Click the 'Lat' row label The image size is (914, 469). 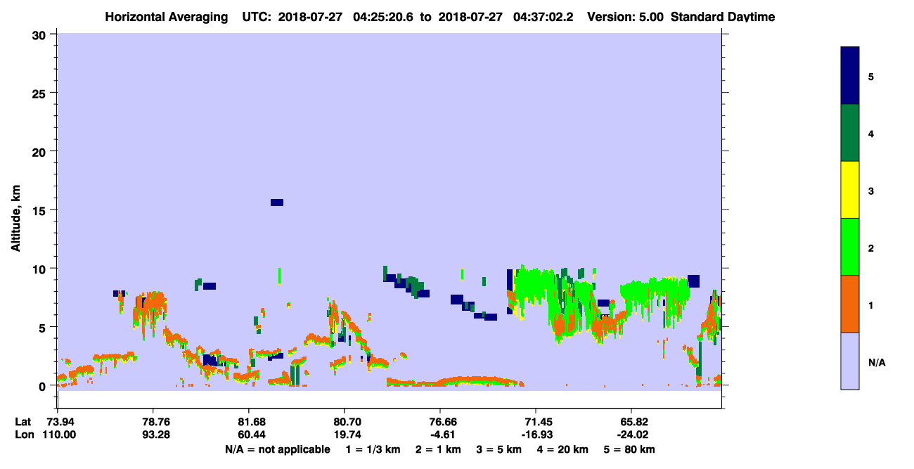coord(23,422)
